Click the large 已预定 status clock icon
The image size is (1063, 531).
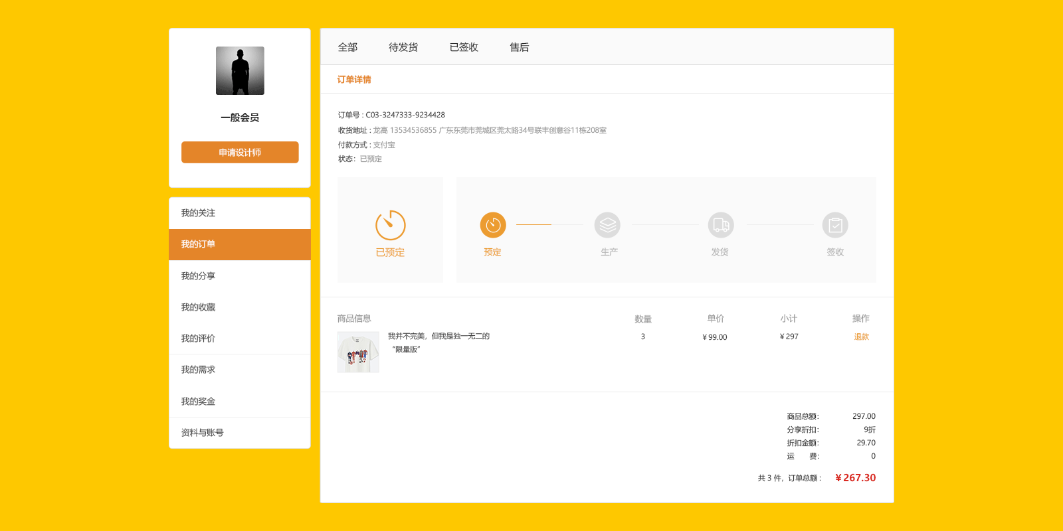click(x=390, y=226)
